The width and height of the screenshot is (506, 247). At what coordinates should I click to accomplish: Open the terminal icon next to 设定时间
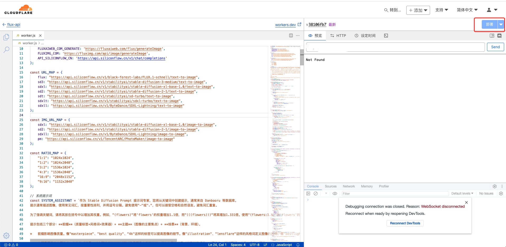[x=386, y=36]
